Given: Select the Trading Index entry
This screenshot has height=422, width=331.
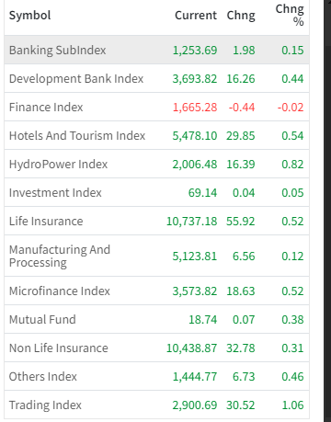Looking at the screenshot, I should (156, 405).
